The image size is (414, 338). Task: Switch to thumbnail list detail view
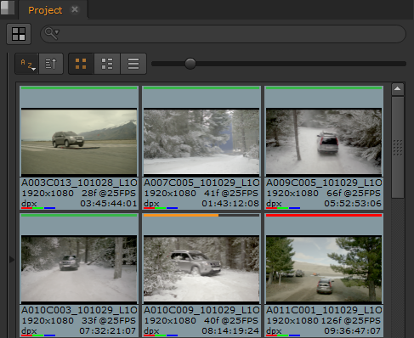pyautogui.click(x=107, y=64)
